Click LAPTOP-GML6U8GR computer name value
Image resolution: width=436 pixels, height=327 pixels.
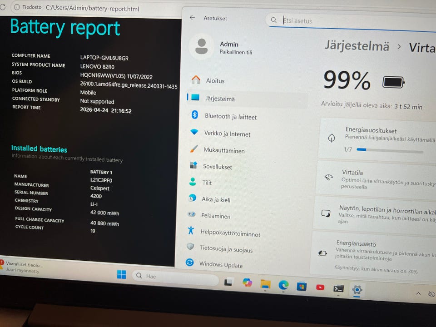pos(104,58)
